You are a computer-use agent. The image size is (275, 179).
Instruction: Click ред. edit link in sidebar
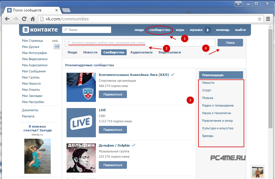tap(55, 41)
